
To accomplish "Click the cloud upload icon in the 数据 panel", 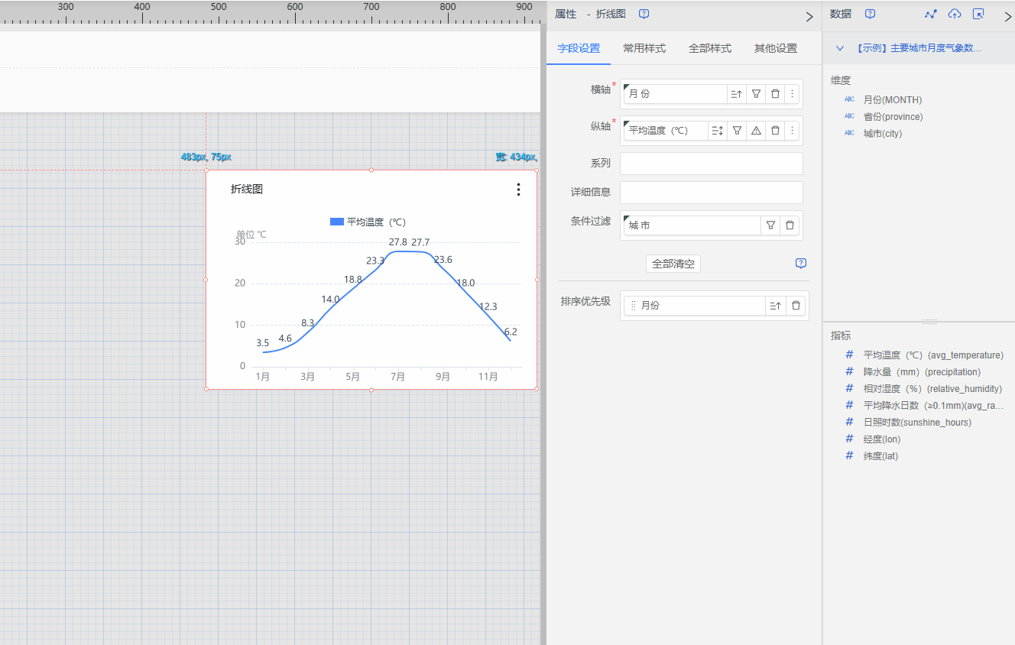I will click(955, 15).
